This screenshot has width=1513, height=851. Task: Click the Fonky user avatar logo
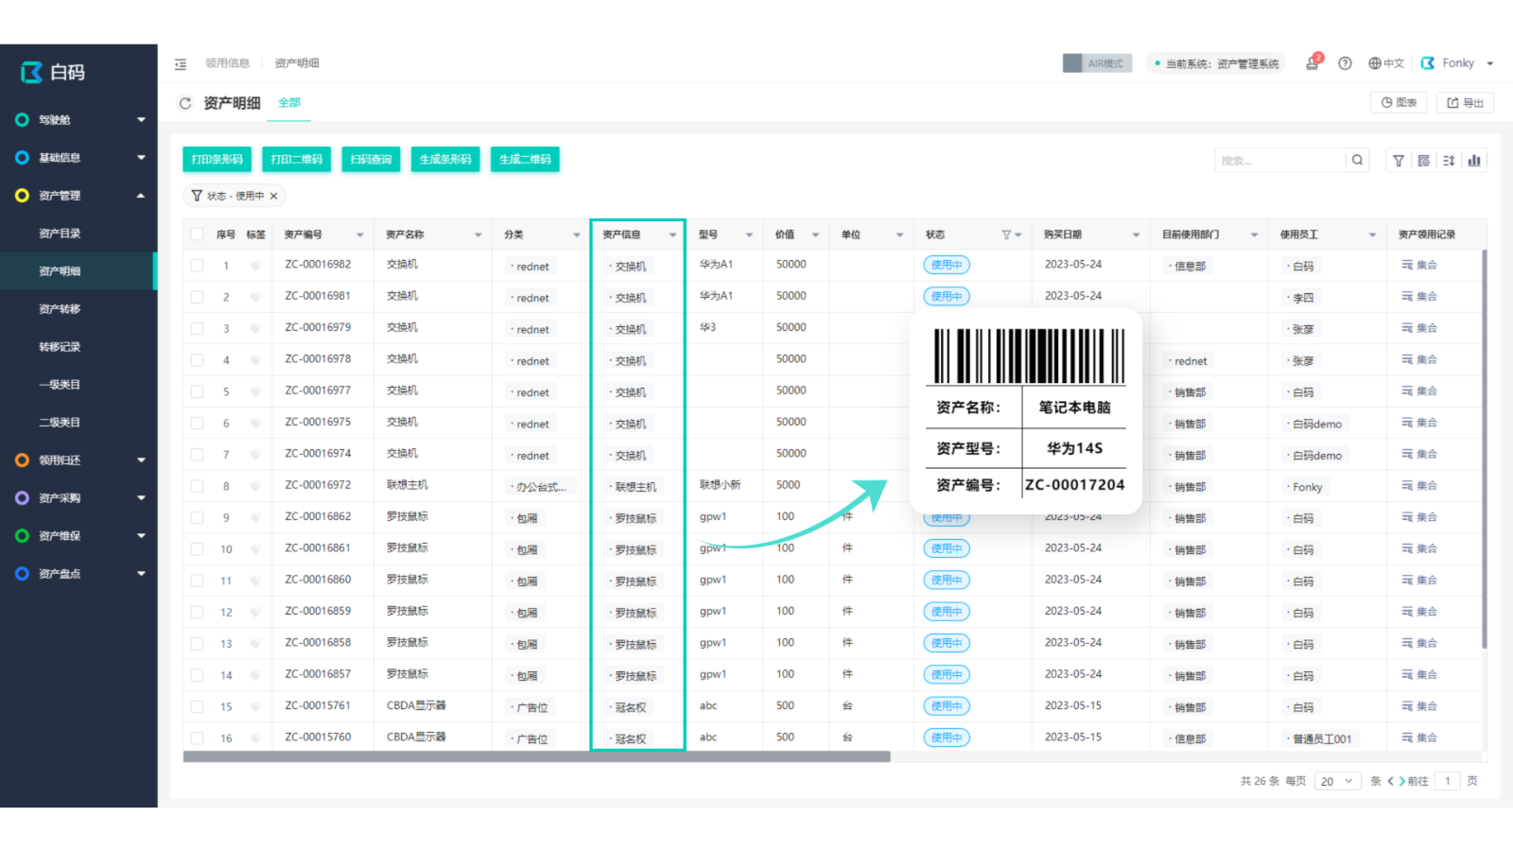click(x=1428, y=63)
